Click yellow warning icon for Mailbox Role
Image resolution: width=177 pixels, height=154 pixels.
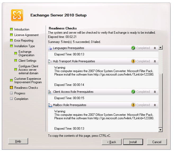tap(133, 105)
